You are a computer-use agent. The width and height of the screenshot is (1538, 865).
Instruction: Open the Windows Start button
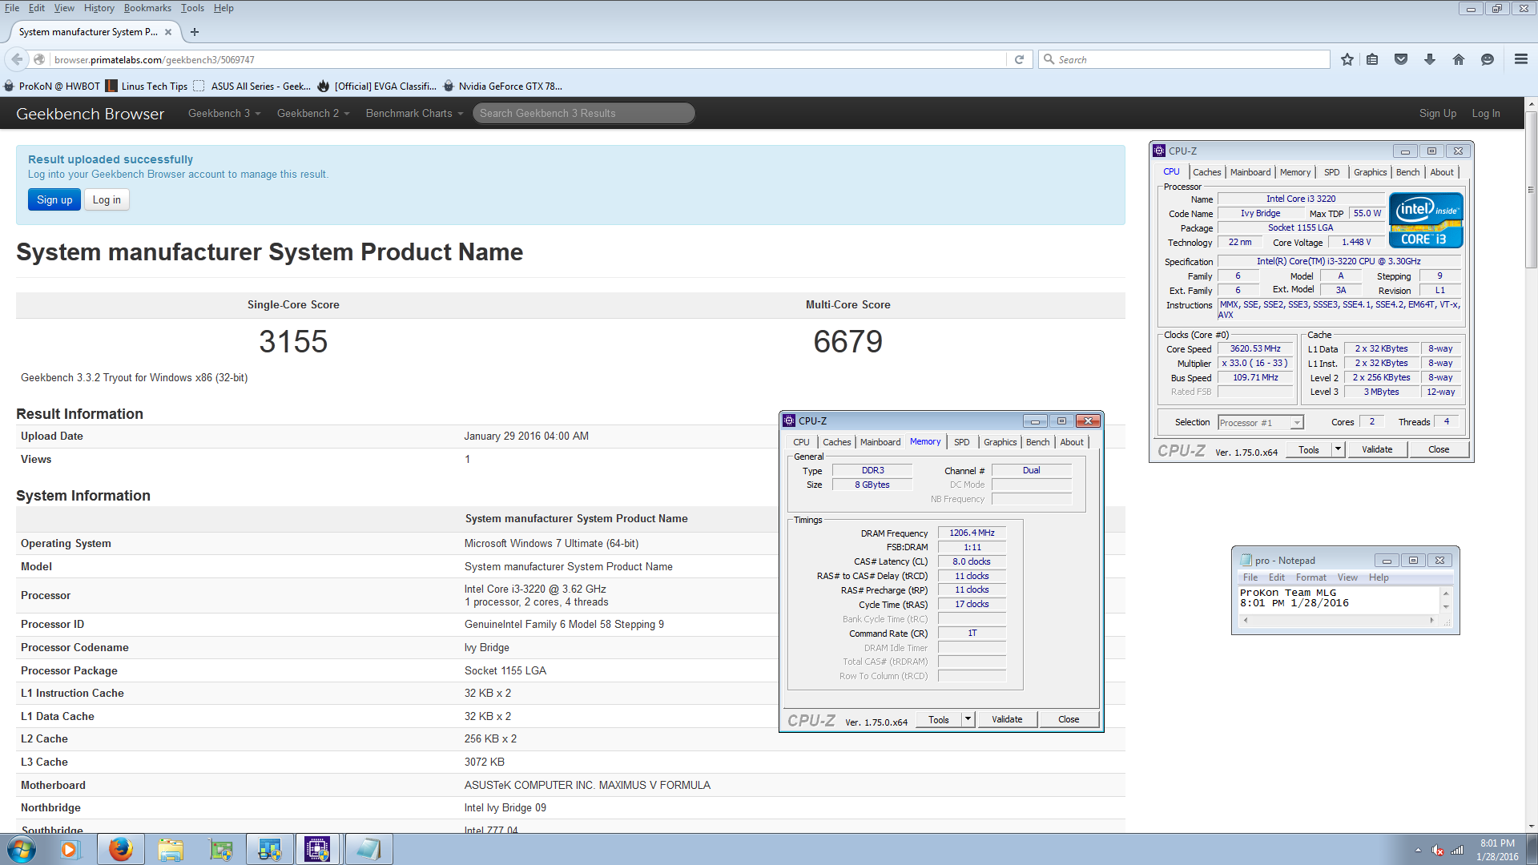pyautogui.click(x=22, y=849)
